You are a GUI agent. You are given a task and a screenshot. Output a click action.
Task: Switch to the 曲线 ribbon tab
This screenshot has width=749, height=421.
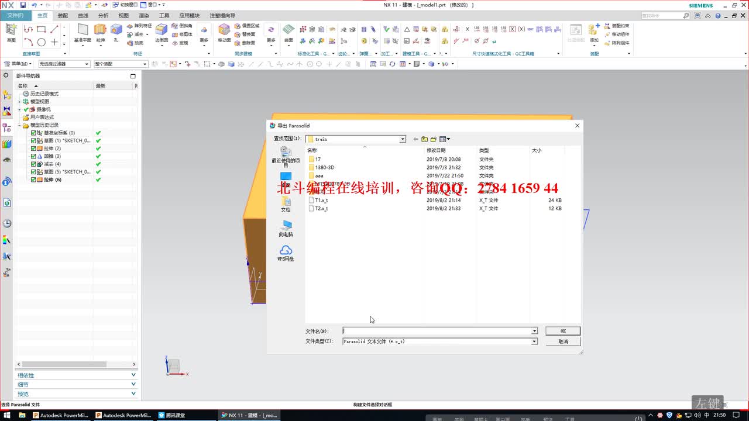83,16
